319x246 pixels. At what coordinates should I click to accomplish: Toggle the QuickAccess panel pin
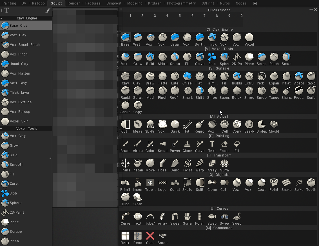coord(311,10)
